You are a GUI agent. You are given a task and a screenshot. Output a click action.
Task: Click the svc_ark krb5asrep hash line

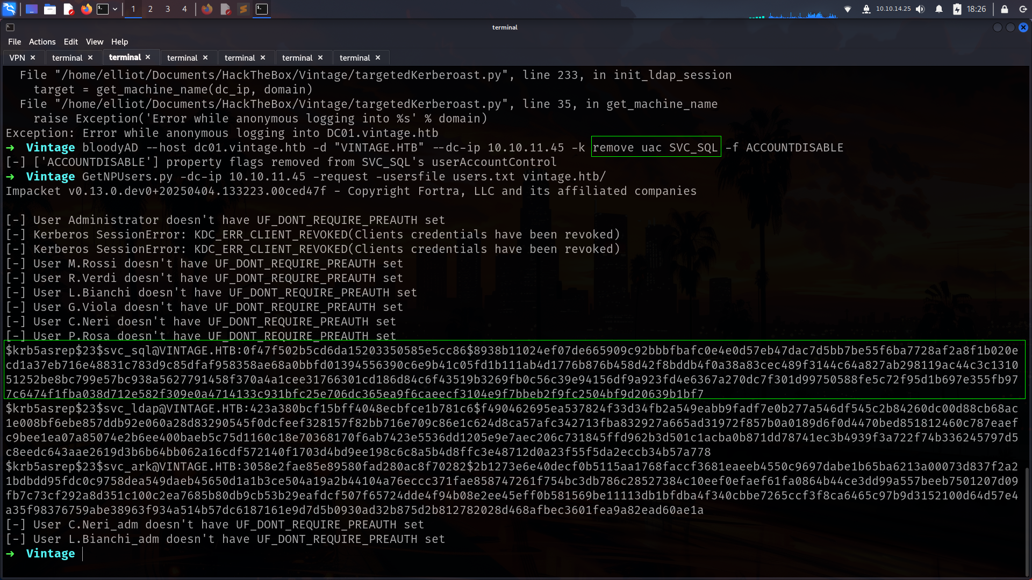pos(512,488)
